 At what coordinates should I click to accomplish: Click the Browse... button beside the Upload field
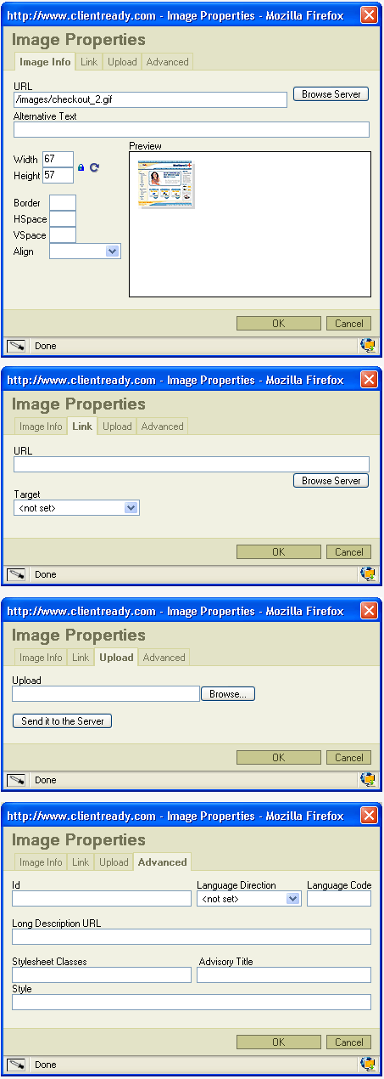228,694
